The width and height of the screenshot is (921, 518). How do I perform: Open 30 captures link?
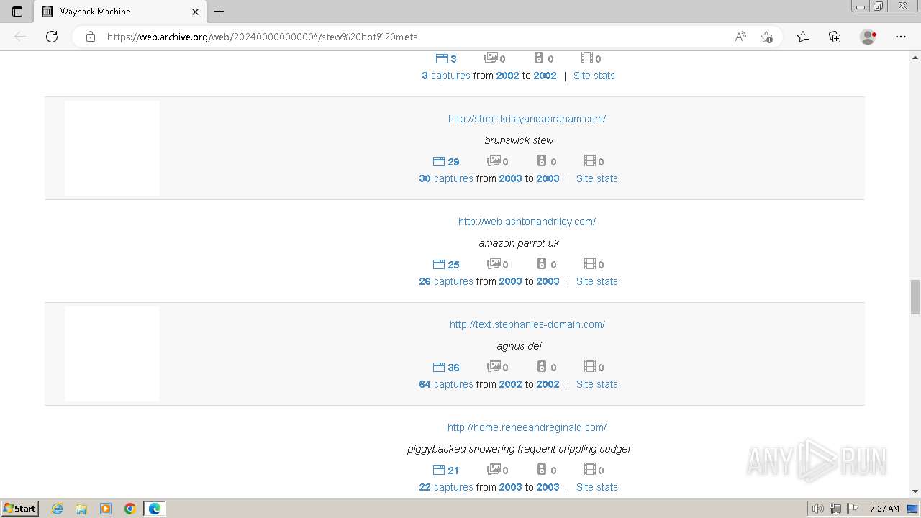pyautogui.click(x=446, y=178)
